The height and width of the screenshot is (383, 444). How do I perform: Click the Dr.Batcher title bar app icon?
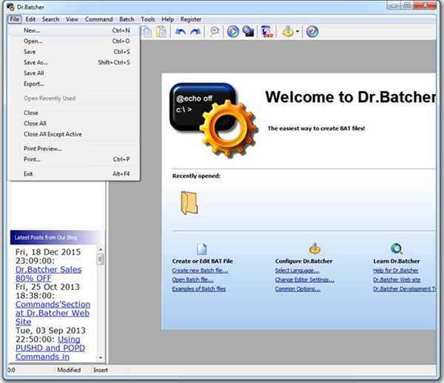coord(10,7)
